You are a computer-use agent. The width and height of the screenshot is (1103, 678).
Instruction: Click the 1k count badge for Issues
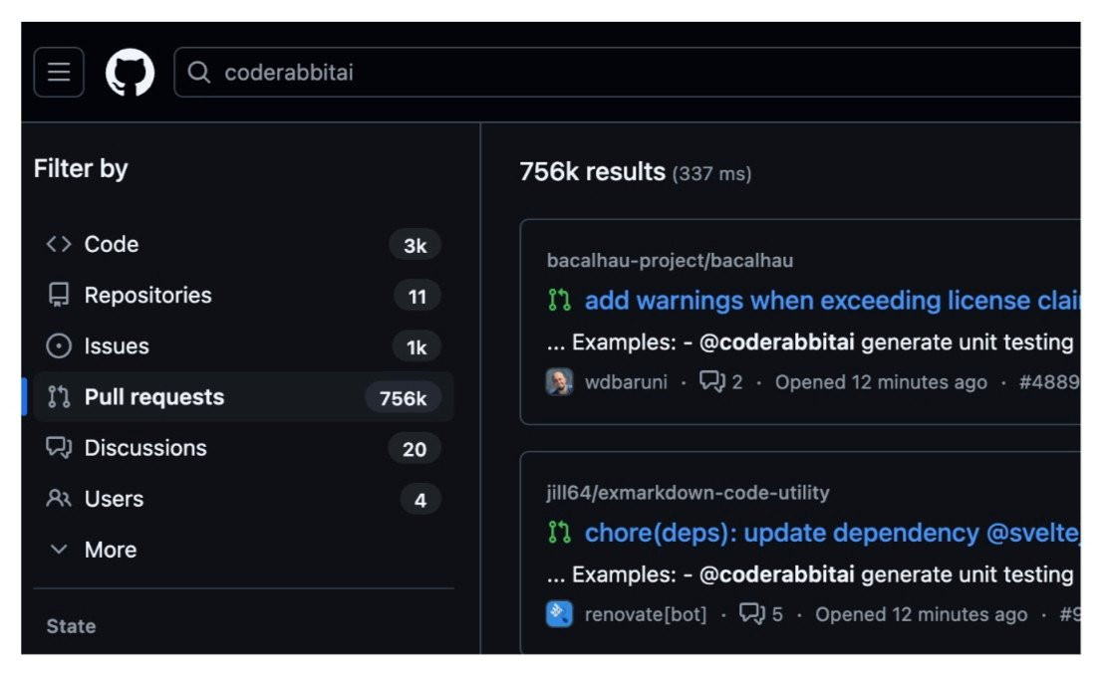(416, 347)
